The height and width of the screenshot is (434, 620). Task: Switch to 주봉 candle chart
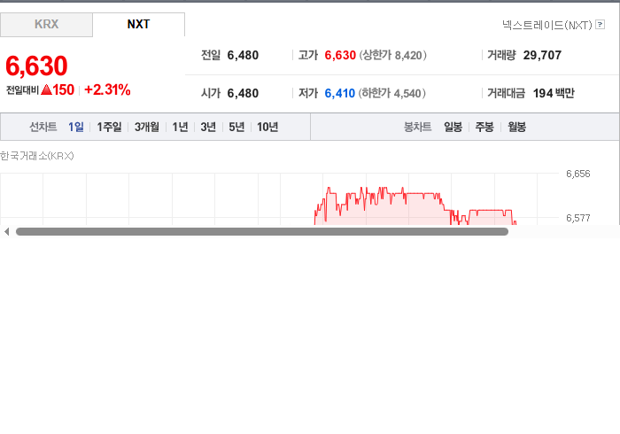484,127
